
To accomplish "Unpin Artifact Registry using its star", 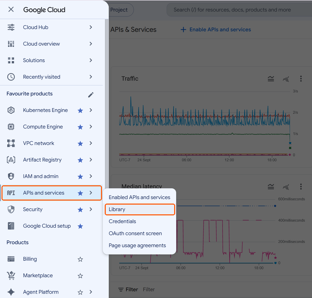I will point(80,160).
